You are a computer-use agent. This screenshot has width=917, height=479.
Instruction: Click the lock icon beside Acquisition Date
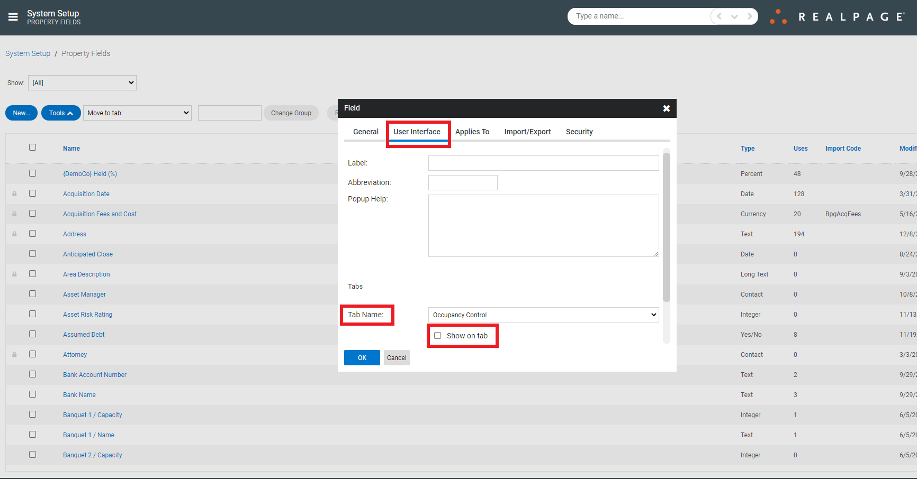click(x=14, y=194)
